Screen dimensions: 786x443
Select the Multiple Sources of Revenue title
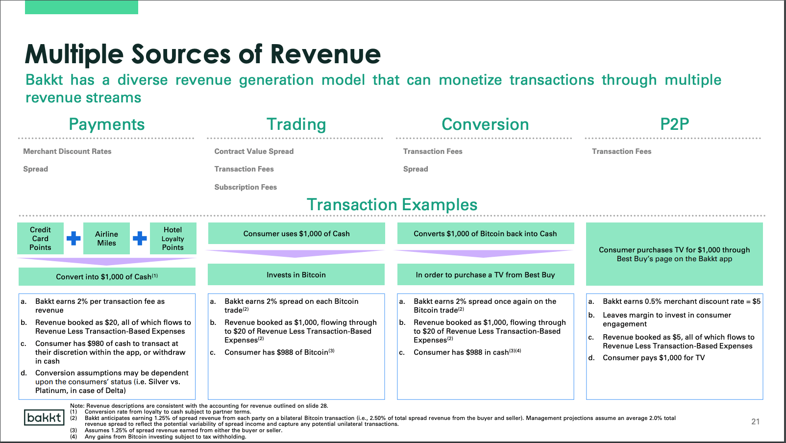pyautogui.click(x=203, y=54)
